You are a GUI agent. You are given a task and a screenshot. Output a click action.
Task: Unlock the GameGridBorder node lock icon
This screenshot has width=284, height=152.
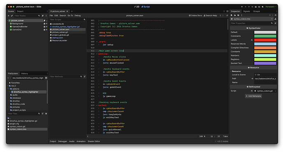pyautogui.click(x=44, y=27)
